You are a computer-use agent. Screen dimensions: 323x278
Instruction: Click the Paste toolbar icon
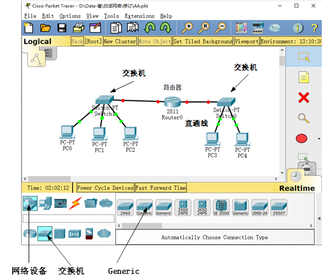coord(133,28)
